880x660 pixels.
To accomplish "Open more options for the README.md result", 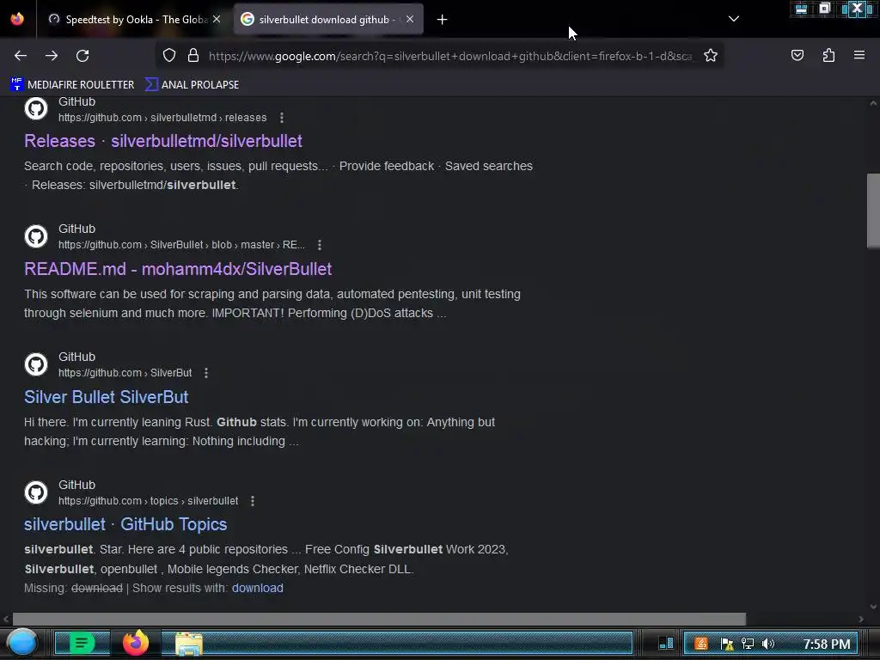I will click(x=320, y=245).
